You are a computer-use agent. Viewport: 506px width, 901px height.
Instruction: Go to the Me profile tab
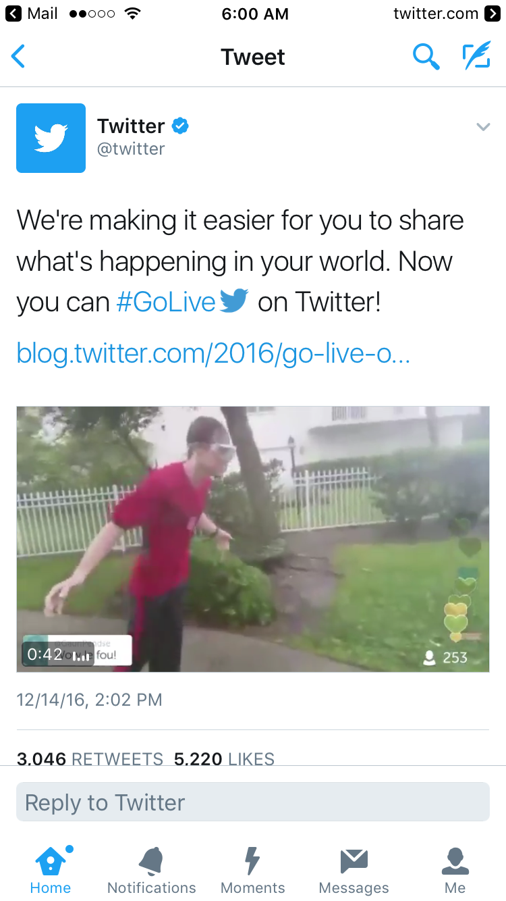click(455, 870)
